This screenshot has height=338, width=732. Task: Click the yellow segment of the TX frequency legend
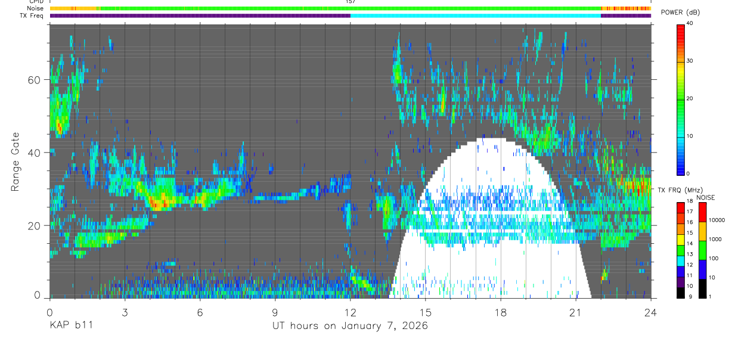tap(681, 240)
